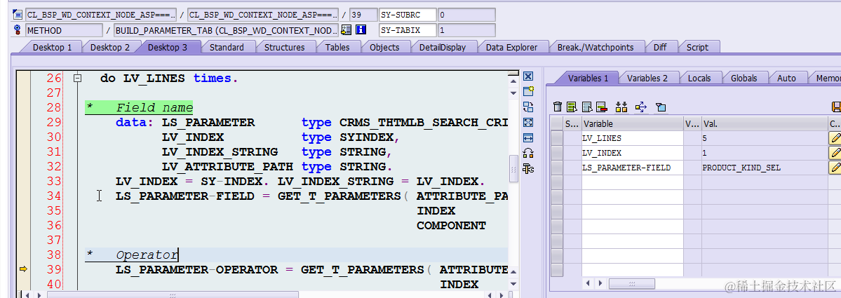Click the source editor vertical scrollbar down arrow
Image resolution: width=841 pixels, height=298 pixels.
pyautogui.click(x=513, y=284)
